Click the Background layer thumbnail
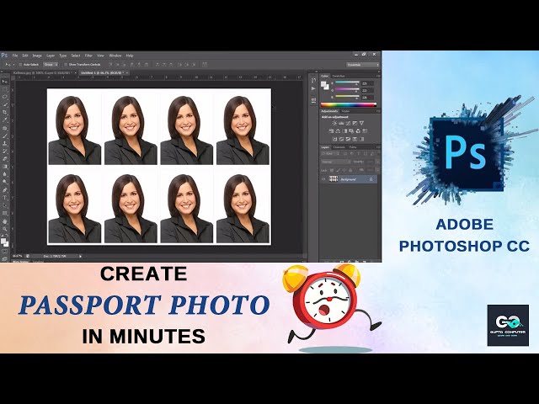This screenshot has height=404, width=539. coord(334,179)
